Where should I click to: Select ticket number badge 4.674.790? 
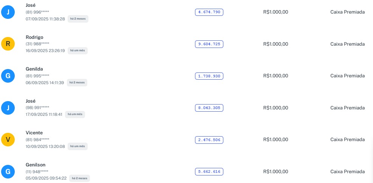pos(209,12)
